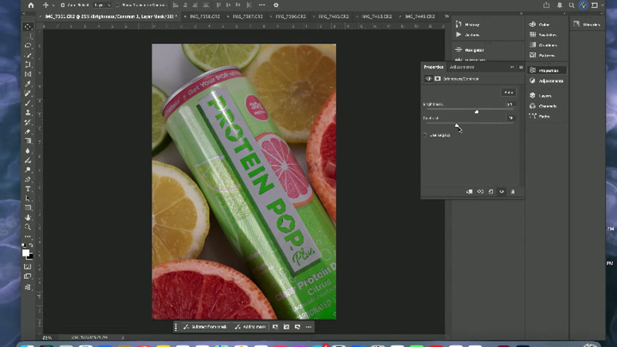This screenshot has width=617, height=347.
Task: Click the view previous state icon in Properties
Action: [481, 192]
